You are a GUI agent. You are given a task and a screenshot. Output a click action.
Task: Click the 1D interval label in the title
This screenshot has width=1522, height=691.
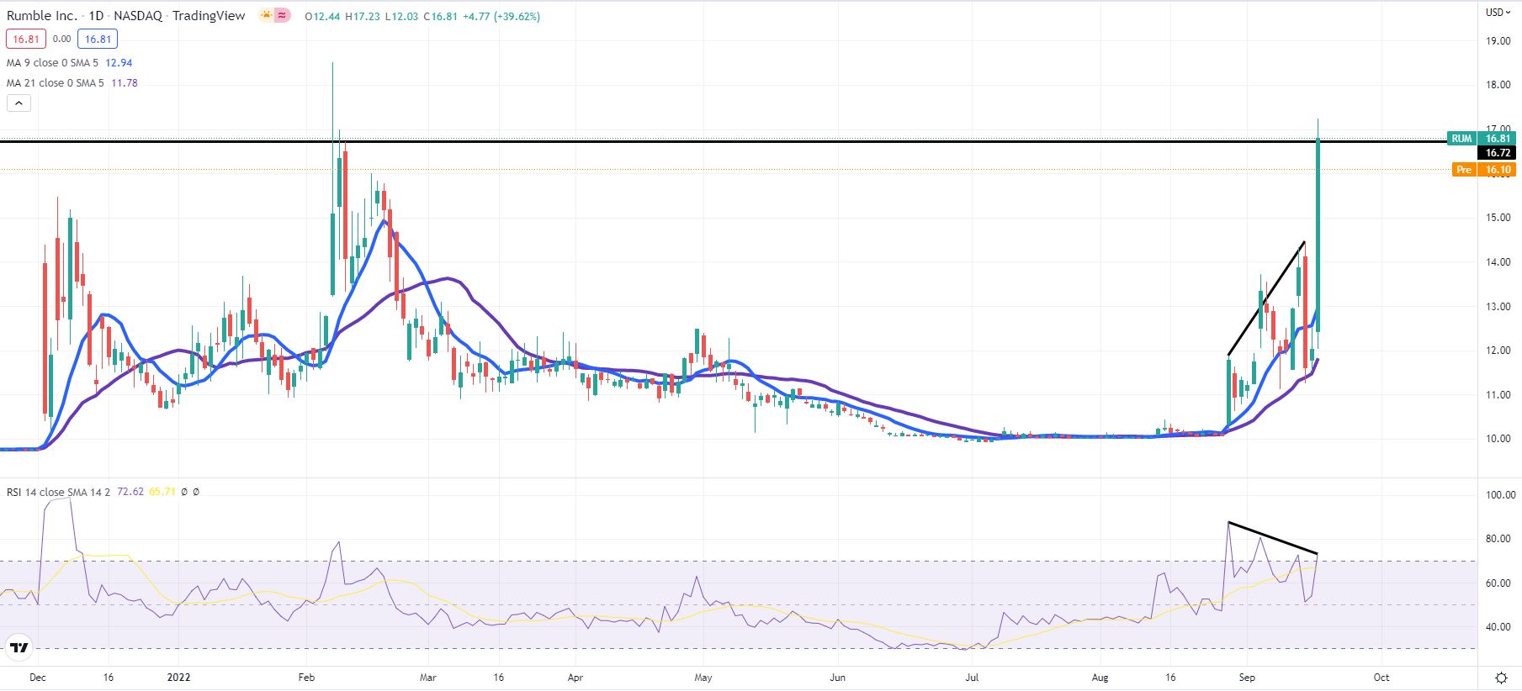pos(96,16)
